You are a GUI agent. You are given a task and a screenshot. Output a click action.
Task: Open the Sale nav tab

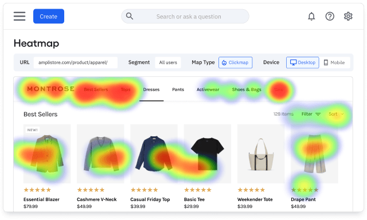coord(279,89)
